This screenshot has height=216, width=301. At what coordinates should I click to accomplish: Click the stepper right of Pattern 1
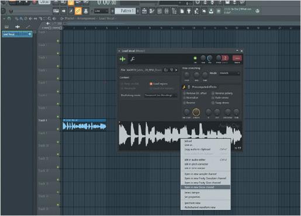(138, 11)
